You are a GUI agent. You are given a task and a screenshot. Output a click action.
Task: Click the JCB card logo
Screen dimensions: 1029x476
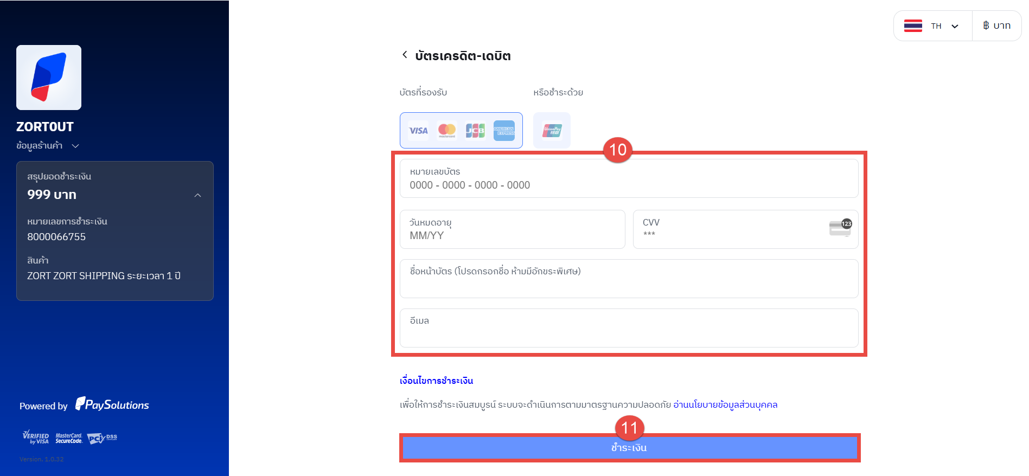point(475,131)
